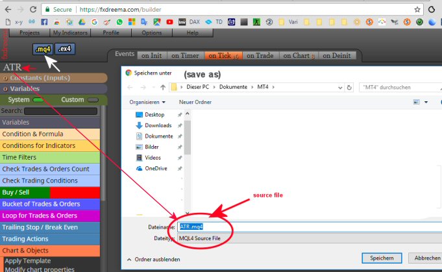Open the Google Maps bookmark
442x272 pixels.
pos(156,22)
